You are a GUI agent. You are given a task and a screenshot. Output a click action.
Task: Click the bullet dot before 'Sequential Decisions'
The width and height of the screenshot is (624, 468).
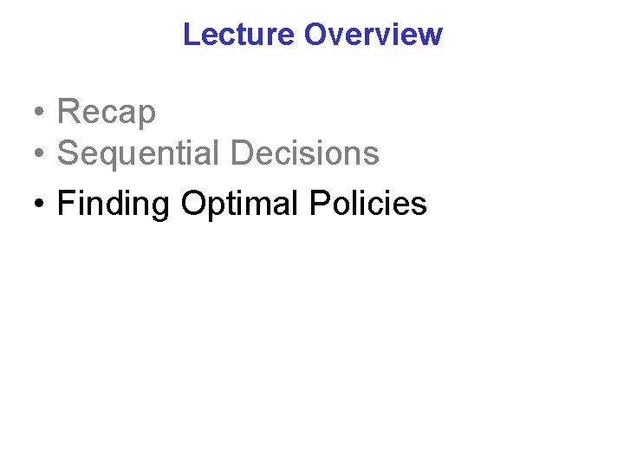coord(39,153)
